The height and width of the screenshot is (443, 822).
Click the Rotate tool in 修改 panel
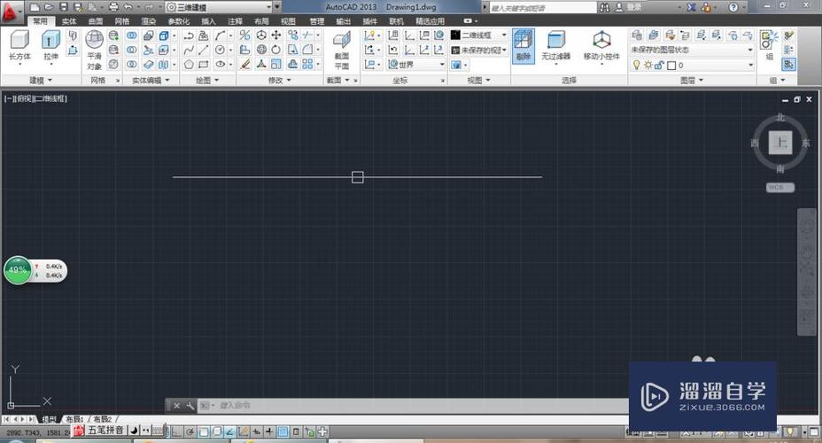(276, 50)
